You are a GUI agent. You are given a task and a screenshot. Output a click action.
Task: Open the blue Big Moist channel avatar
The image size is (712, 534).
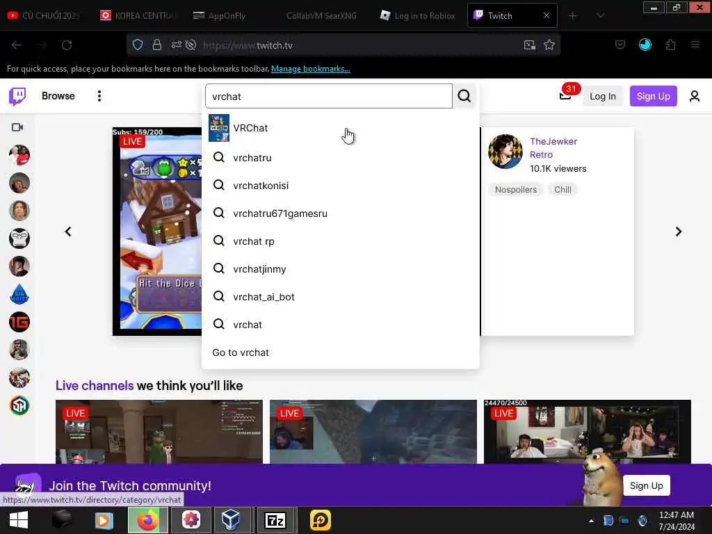click(19, 294)
